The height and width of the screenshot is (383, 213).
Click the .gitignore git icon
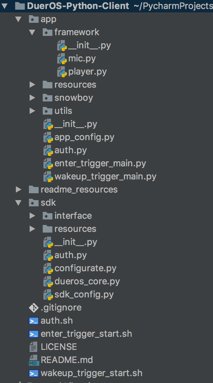(34, 307)
